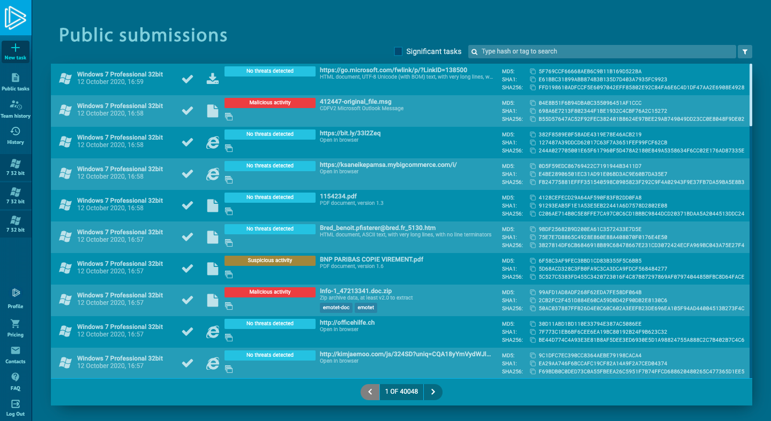Click file icon for BNP PARIBAS COPIE VIREMENT.pdf

pos(213,269)
